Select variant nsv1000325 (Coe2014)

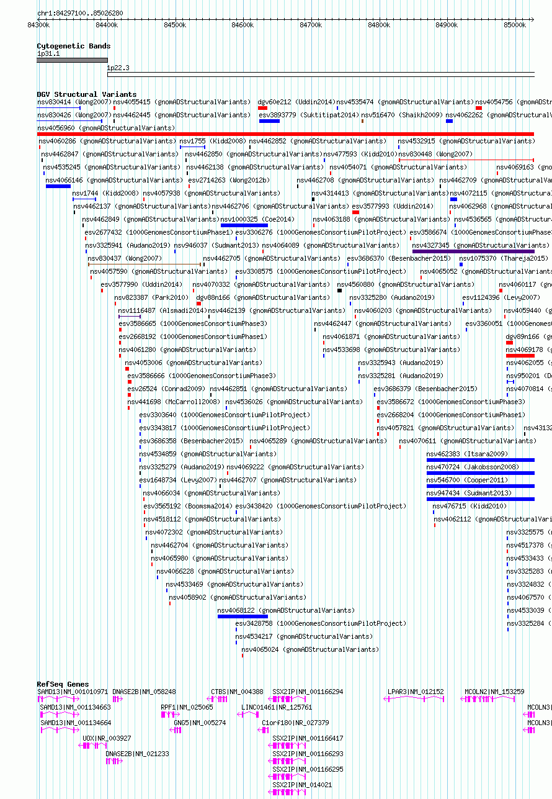[x=257, y=219]
